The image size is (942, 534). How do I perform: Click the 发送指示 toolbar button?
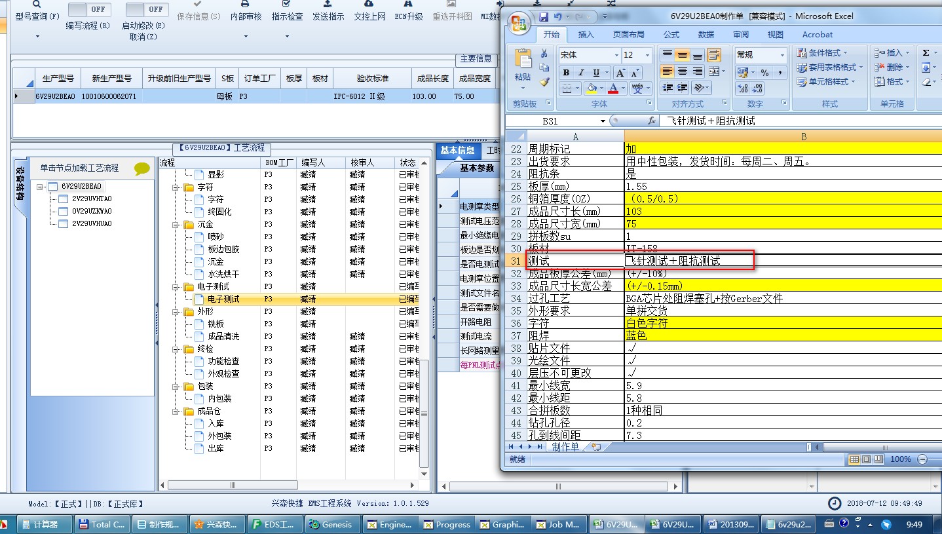click(328, 11)
